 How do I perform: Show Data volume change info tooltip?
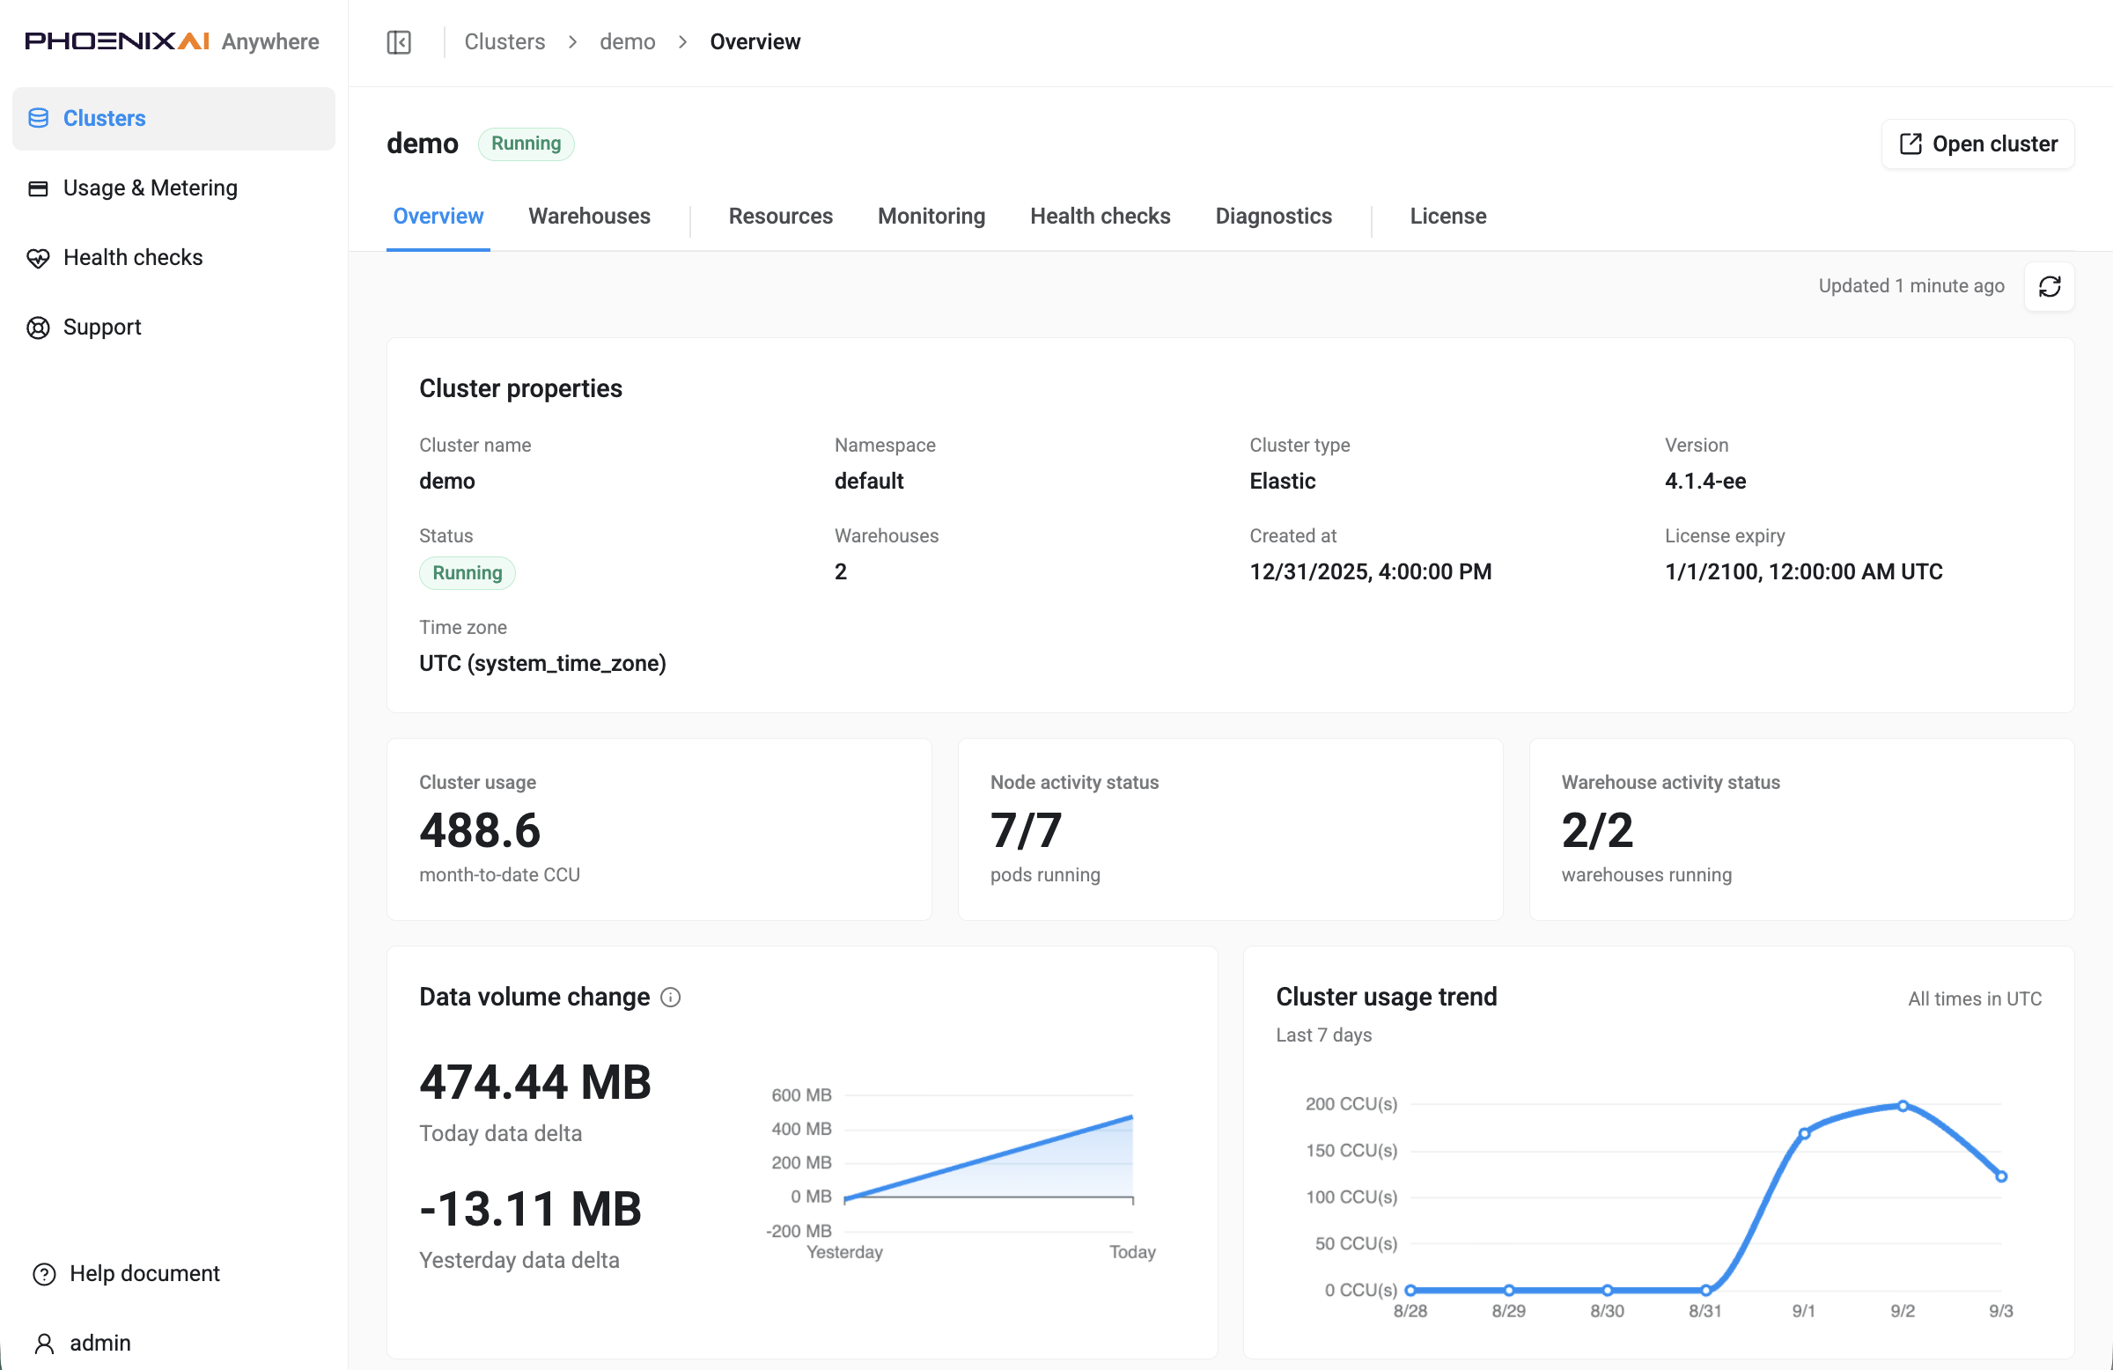(x=671, y=997)
